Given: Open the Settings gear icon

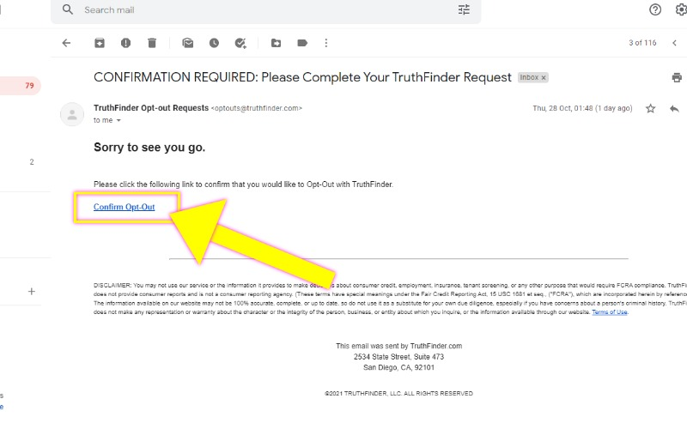Looking at the screenshot, I should tap(681, 9).
